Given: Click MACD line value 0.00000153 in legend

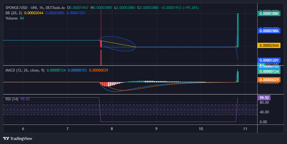Looking at the screenshot, I should tap(78, 70).
